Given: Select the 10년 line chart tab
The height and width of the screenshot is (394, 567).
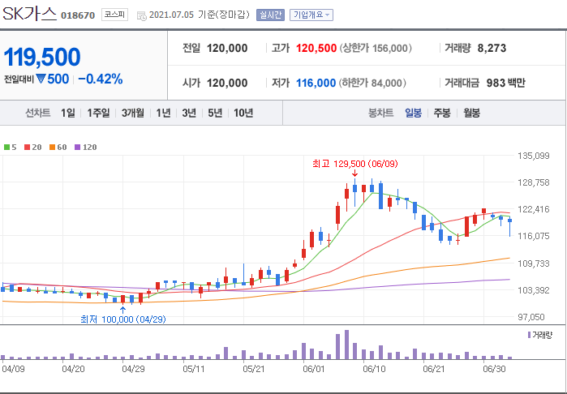Looking at the screenshot, I should coord(243,113).
